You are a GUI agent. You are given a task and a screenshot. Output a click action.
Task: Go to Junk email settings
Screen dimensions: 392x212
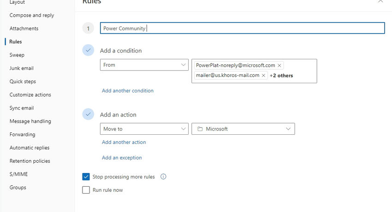point(21,68)
